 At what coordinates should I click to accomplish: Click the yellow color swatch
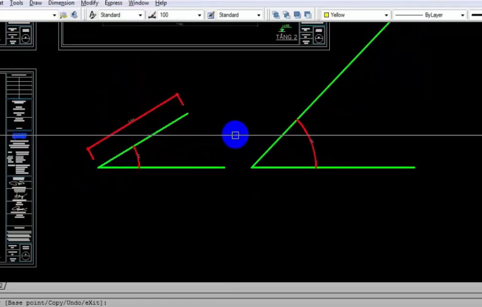pos(327,15)
